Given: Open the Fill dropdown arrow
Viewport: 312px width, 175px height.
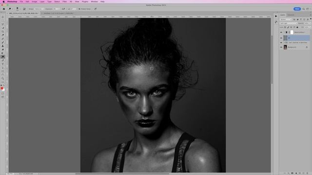Looking at the screenshot, I should click(x=310, y=27).
